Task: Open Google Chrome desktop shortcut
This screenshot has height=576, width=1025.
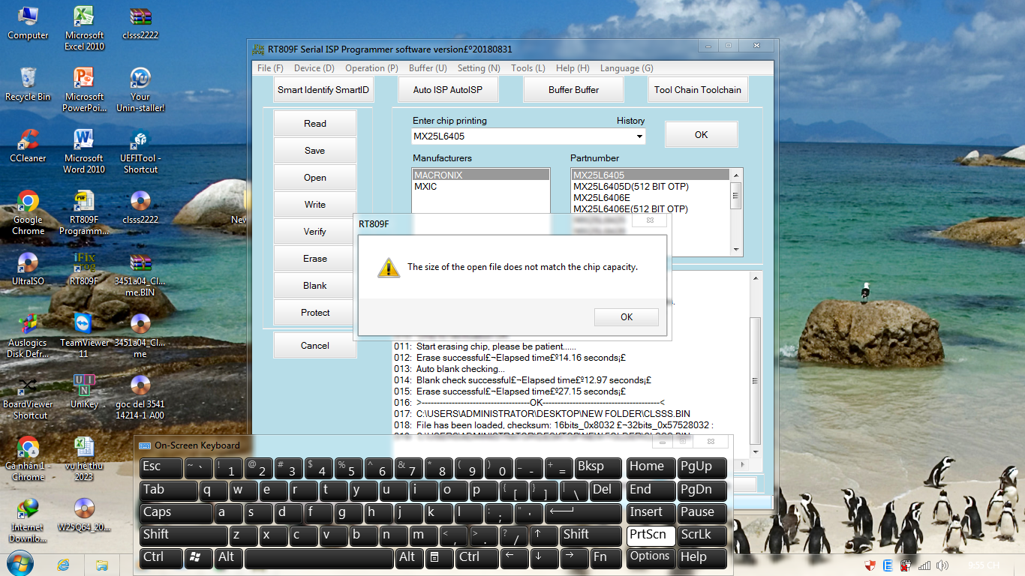Action: [28, 212]
